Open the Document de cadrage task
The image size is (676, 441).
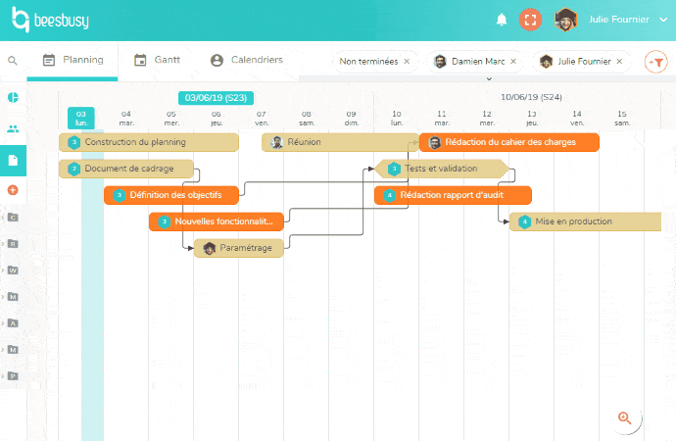click(x=126, y=169)
